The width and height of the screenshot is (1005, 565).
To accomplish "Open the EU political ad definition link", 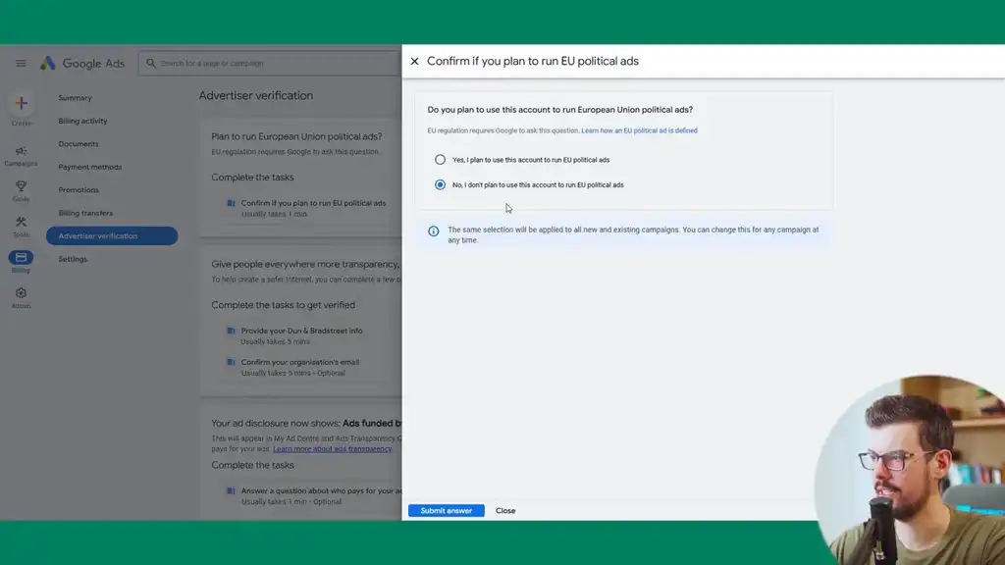I will pos(641,130).
